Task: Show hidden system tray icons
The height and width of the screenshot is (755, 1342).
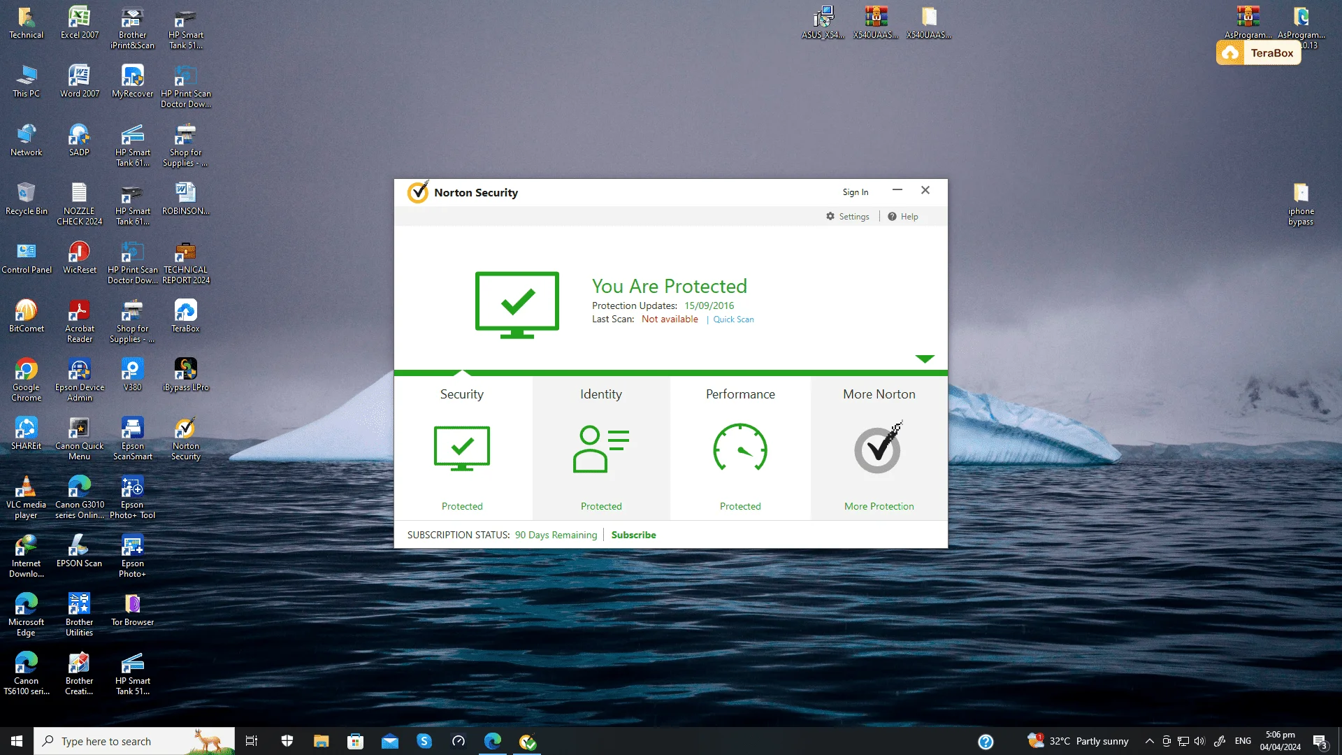Action: [1149, 741]
